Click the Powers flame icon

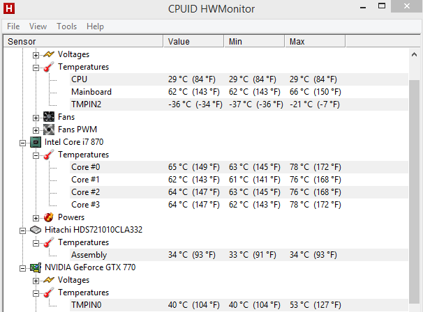click(49, 217)
